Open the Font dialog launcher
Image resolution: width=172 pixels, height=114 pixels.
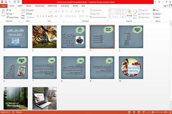pyautogui.click(x=64, y=21)
